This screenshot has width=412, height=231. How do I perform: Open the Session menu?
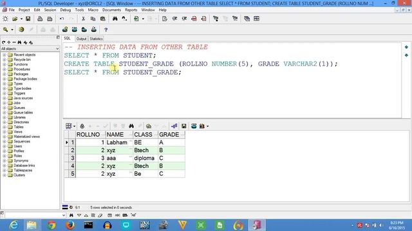pyautogui.click(x=50, y=10)
